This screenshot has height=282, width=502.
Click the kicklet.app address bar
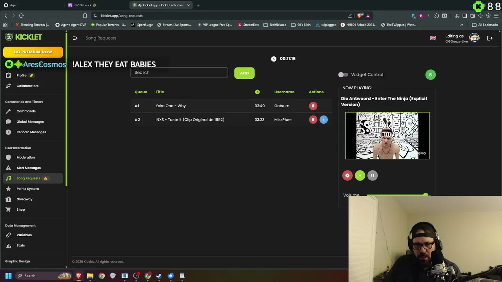pos(220,16)
